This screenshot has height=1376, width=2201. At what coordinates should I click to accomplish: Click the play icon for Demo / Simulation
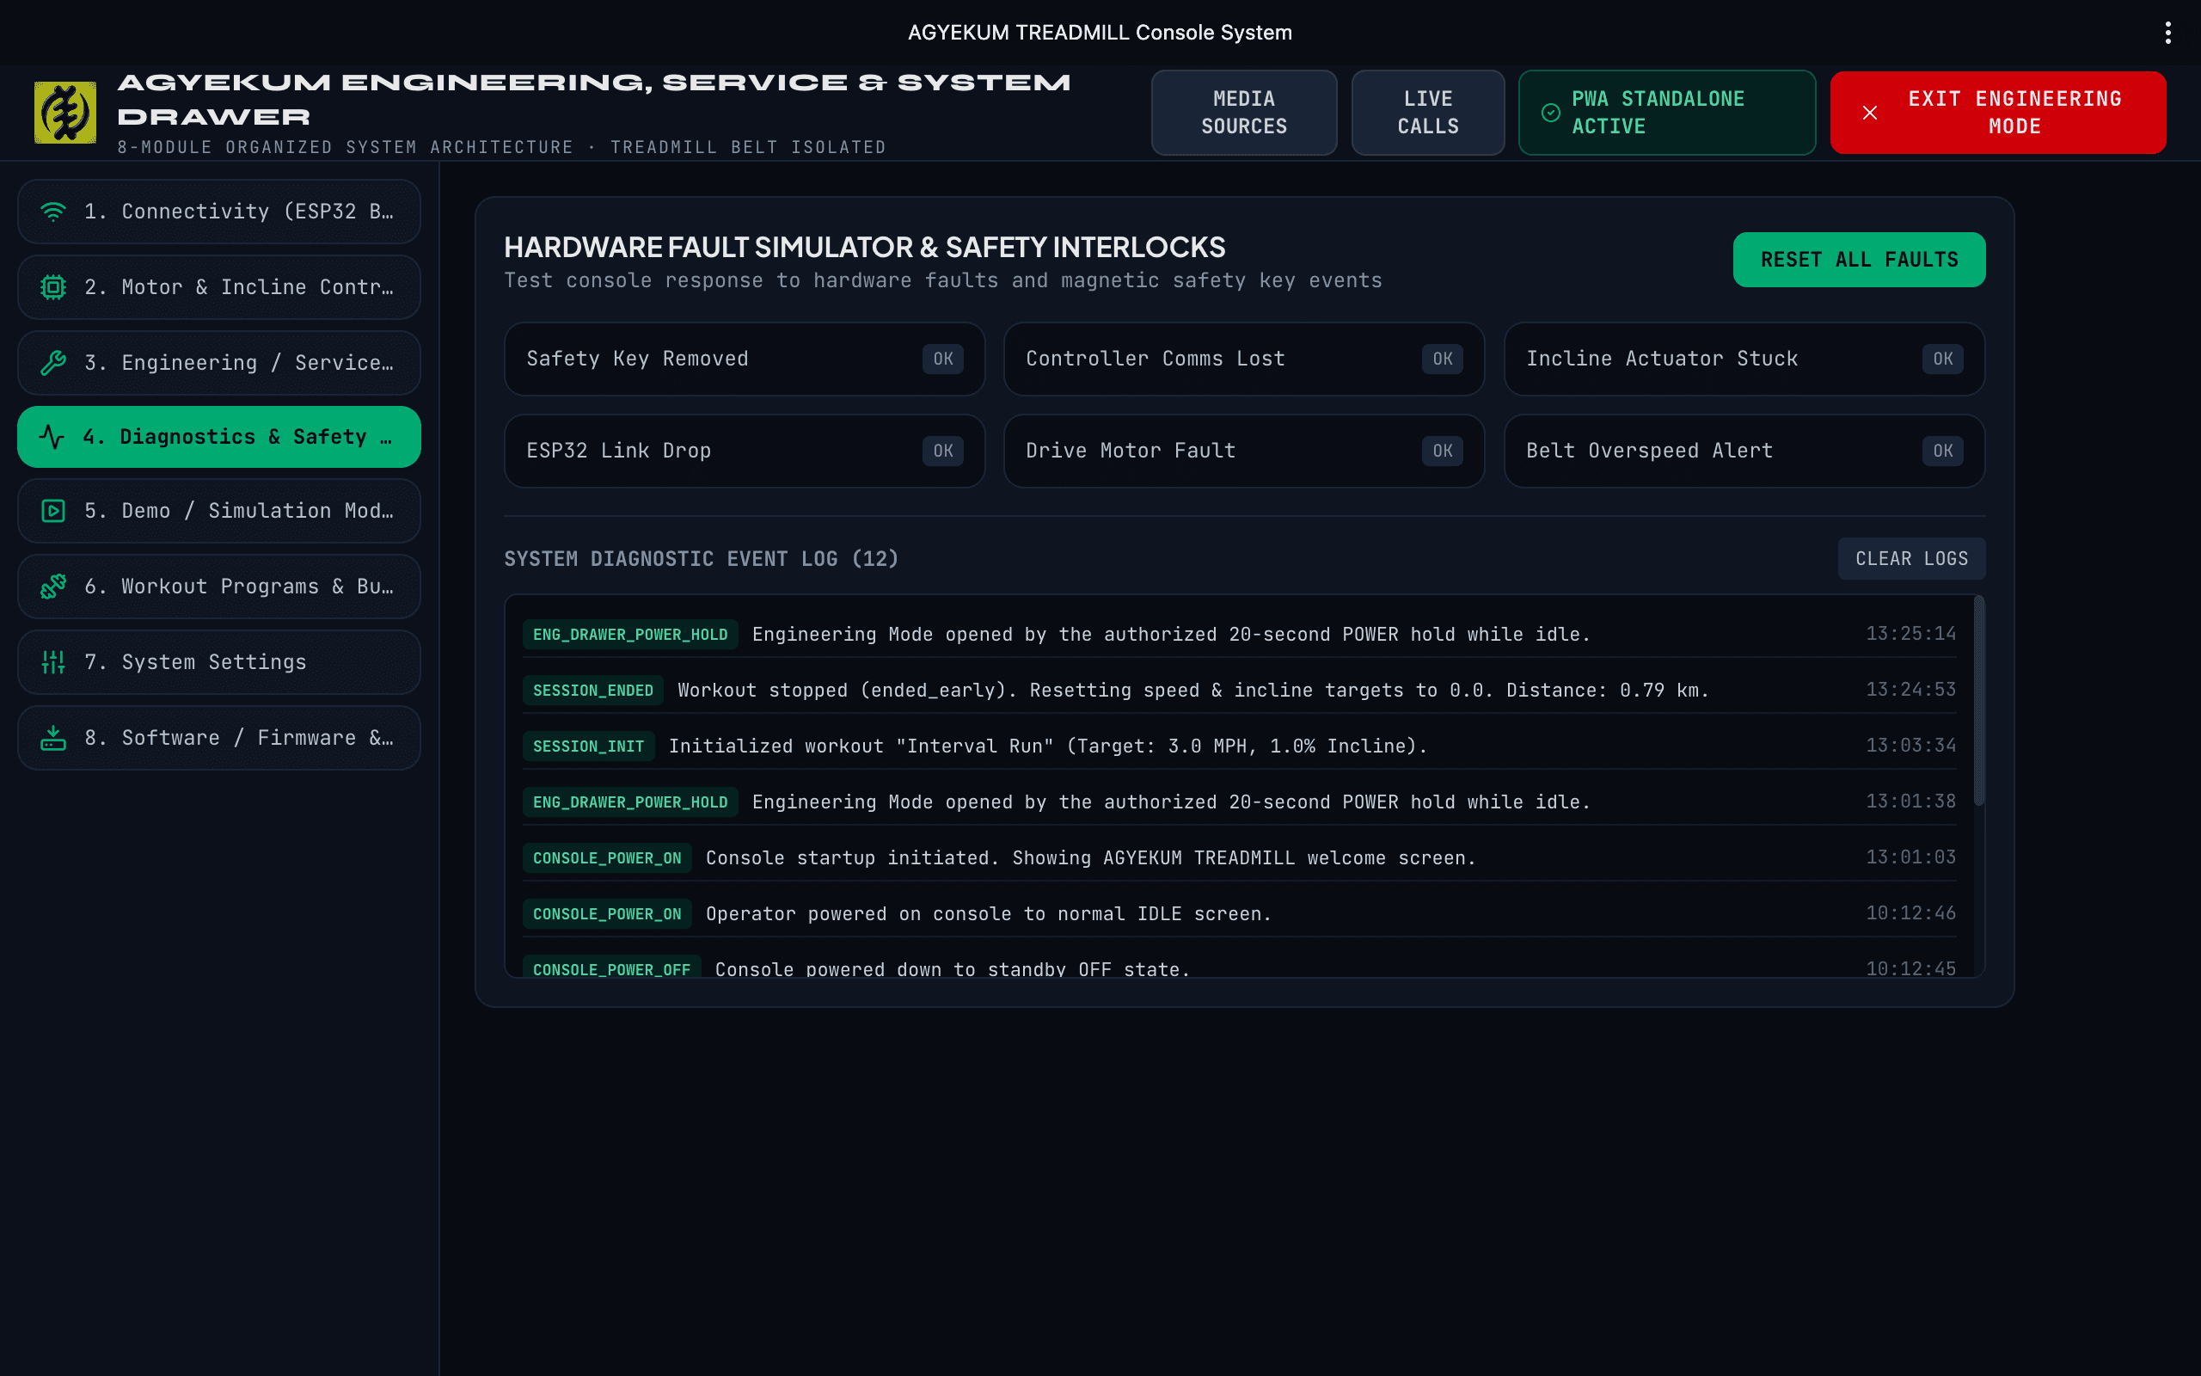tap(52, 512)
